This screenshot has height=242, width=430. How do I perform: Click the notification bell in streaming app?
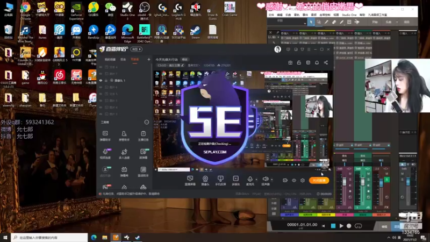point(317,62)
